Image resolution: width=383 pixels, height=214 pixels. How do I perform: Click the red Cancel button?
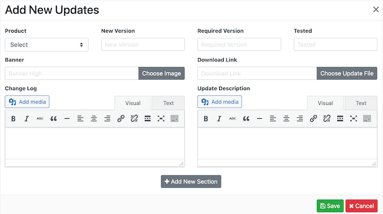coord(362,206)
